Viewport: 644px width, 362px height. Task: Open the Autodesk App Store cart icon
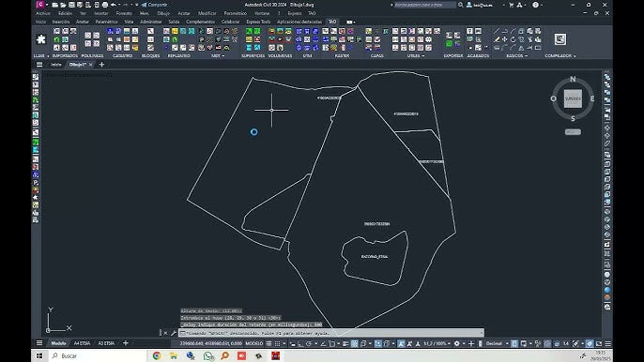pos(512,5)
